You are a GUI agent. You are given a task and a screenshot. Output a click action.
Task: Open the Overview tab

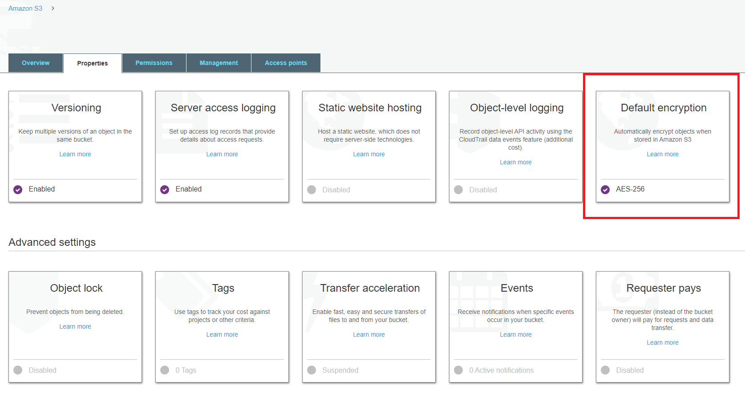pos(36,63)
